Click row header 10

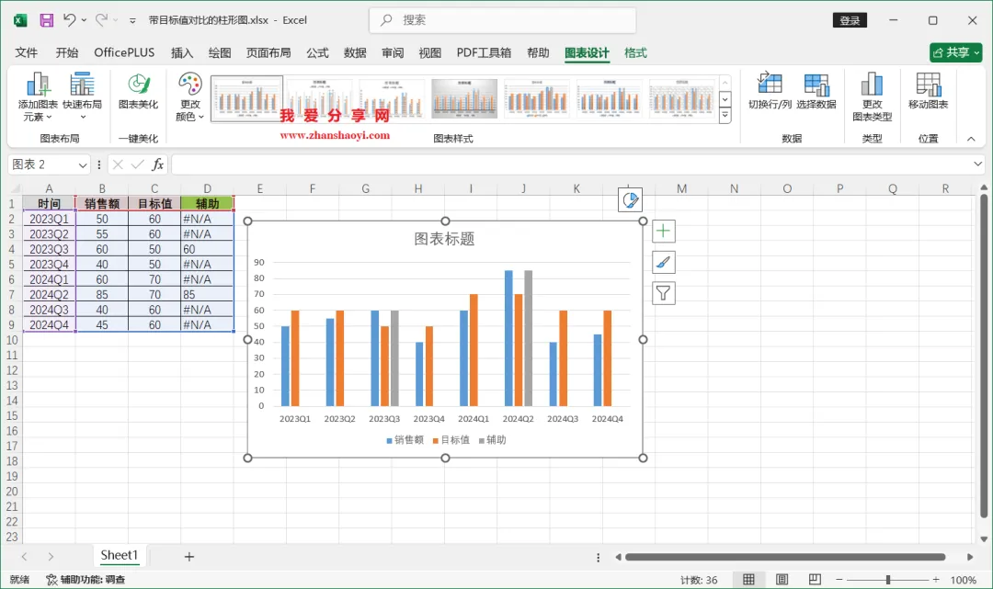(11, 340)
